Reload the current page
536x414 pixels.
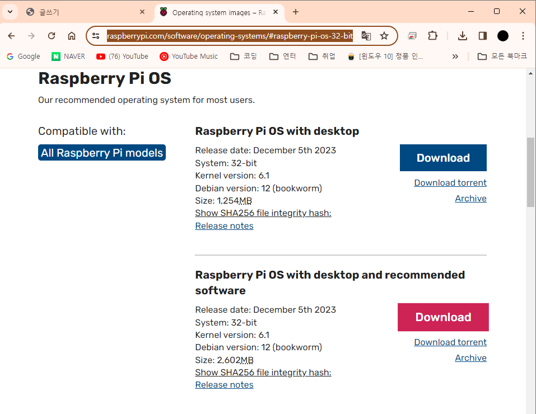52,36
